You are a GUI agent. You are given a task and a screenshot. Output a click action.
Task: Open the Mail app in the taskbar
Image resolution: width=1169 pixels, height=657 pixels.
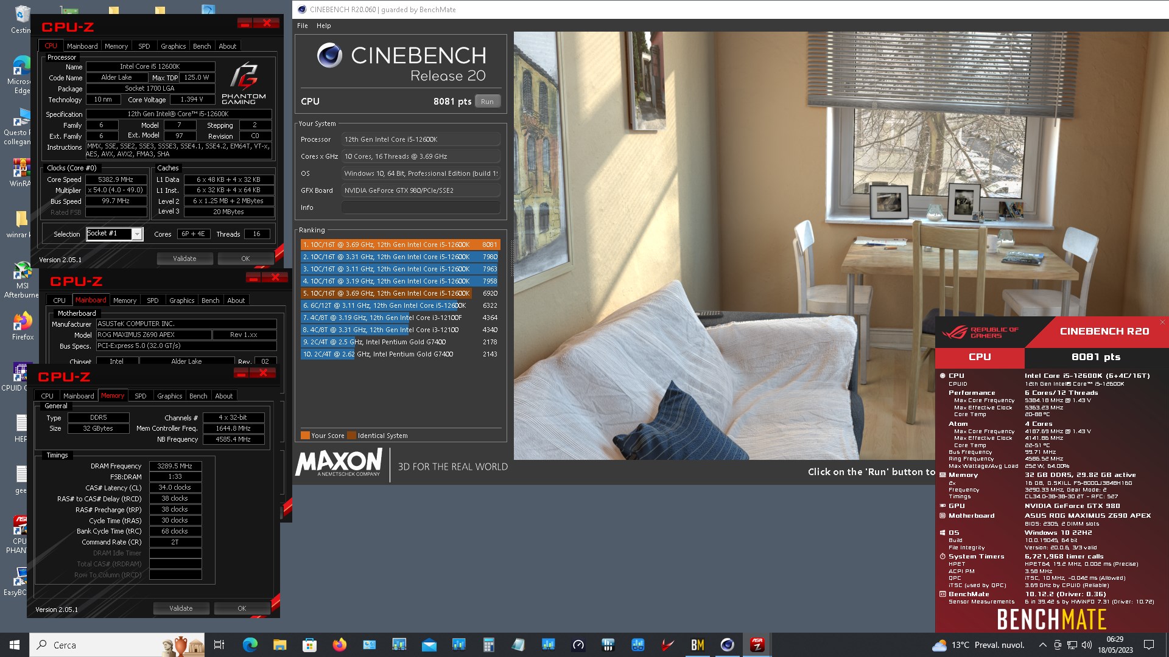click(429, 645)
